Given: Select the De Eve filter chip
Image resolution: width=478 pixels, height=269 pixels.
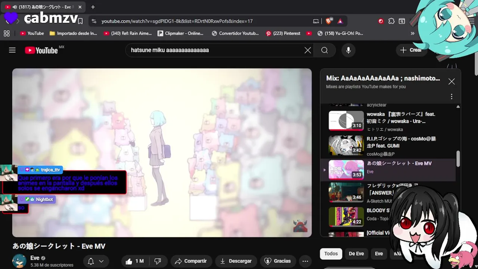Looking at the screenshot, I should tap(356, 254).
